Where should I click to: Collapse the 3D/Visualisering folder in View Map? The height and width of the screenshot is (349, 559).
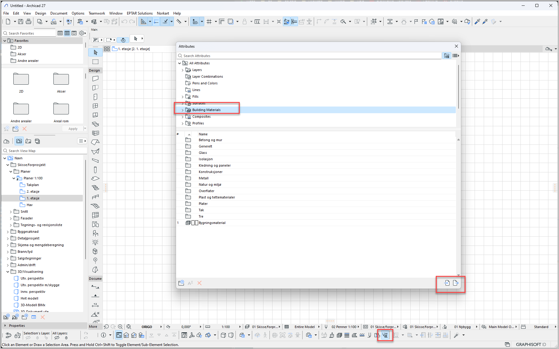(8, 272)
